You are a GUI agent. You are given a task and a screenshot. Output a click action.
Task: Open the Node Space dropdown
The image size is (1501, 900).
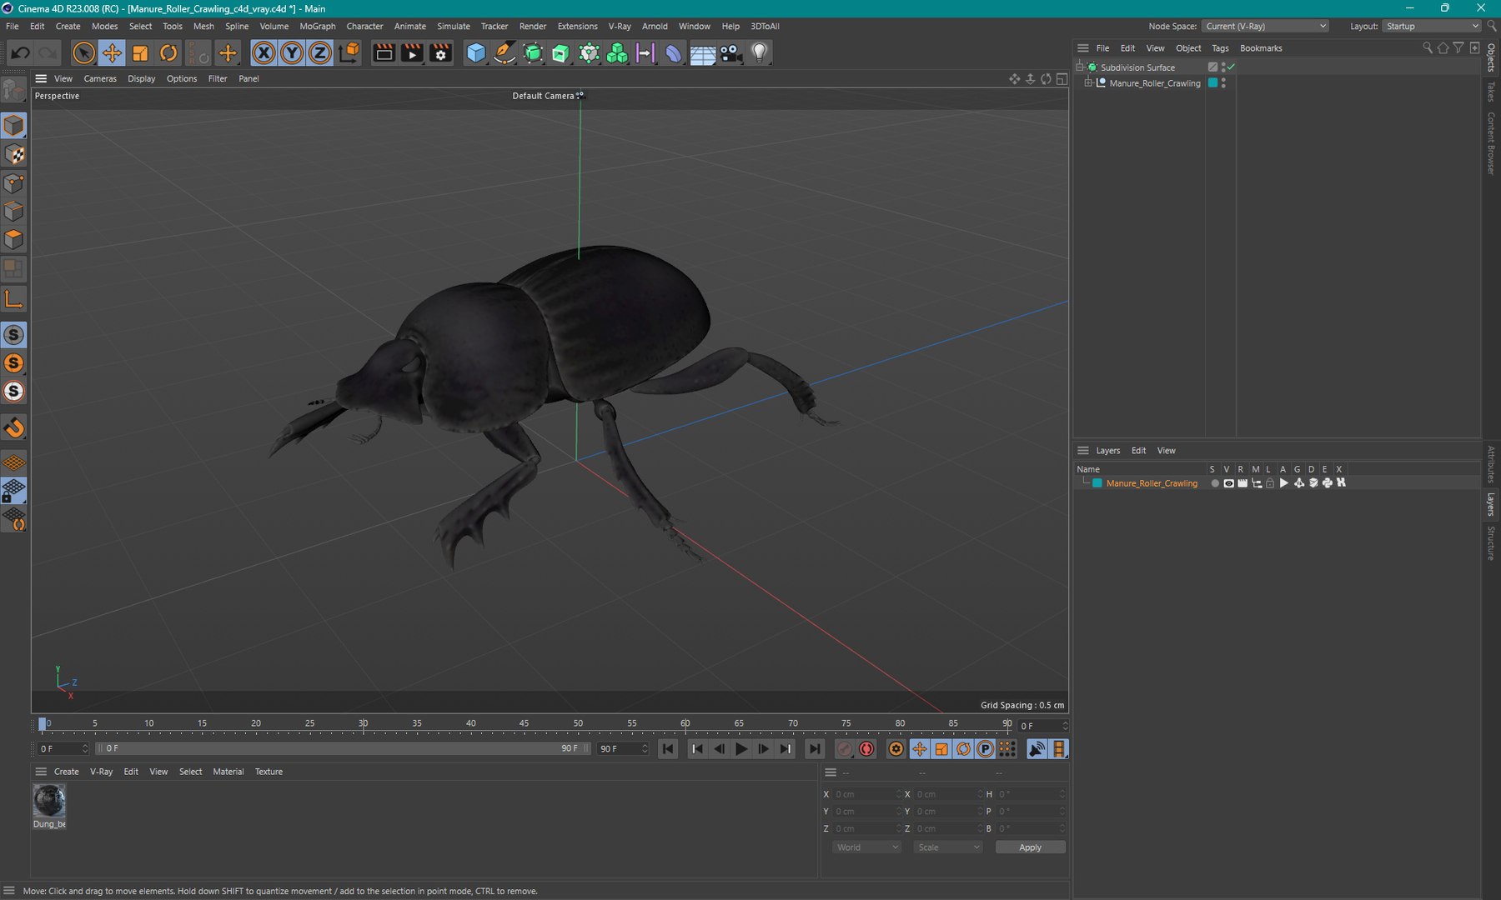click(x=1265, y=26)
